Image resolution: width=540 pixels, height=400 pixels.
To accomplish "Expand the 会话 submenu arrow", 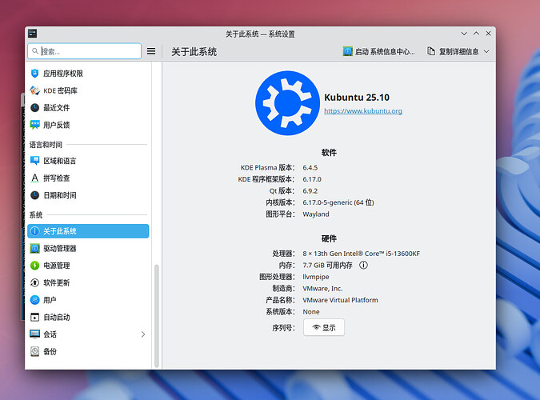I will coord(143,334).
